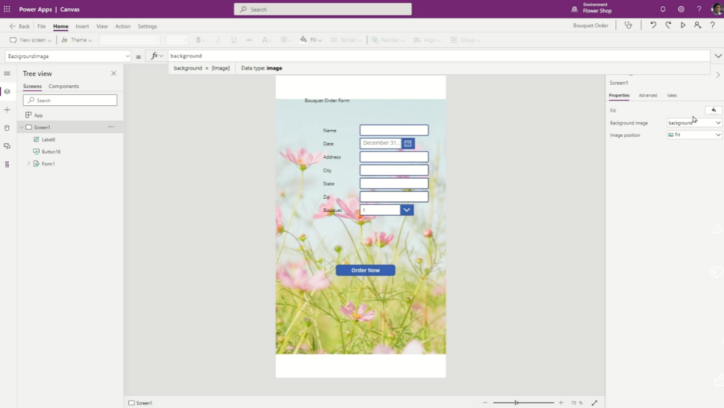Click the Order Now button
The width and height of the screenshot is (724, 408).
coord(365,271)
